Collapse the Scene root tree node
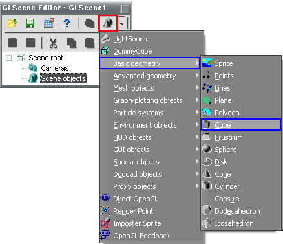The width and height of the screenshot is (283, 244). click(8, 58)
